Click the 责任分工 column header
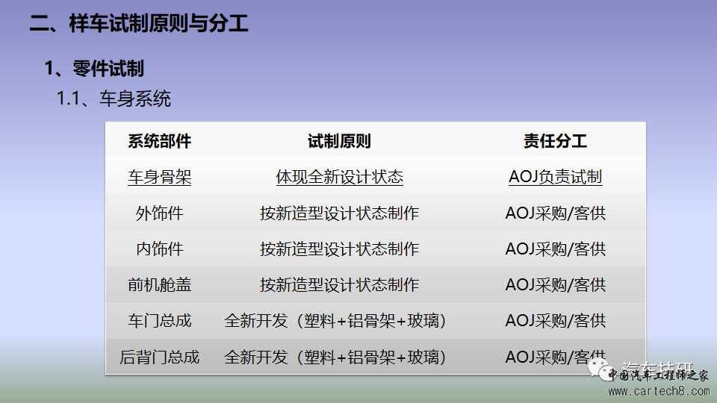 pos(555,142)
